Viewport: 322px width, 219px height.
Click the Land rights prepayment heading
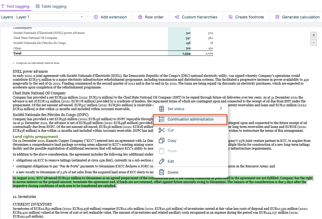[35, 137]
